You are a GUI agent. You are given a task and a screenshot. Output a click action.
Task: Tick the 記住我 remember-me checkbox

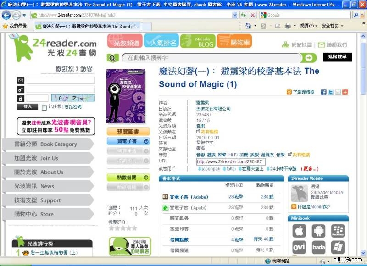tap(44, 107)
